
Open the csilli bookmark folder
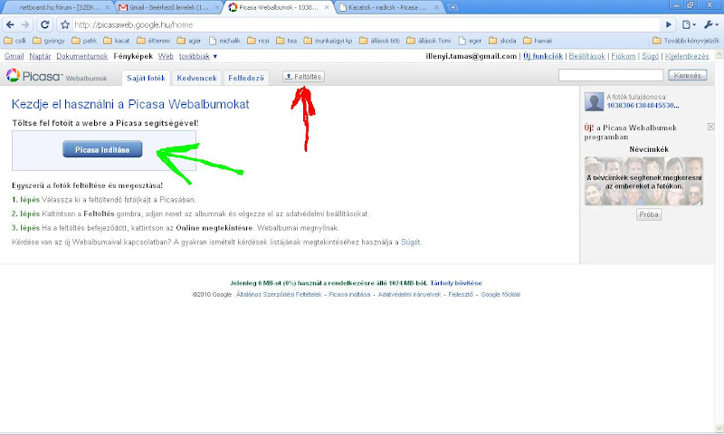14,41
